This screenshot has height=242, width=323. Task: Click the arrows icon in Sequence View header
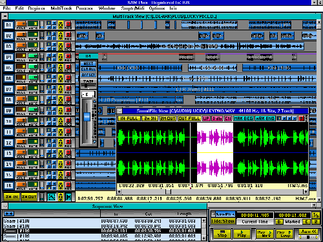click(x=9, y=214)
